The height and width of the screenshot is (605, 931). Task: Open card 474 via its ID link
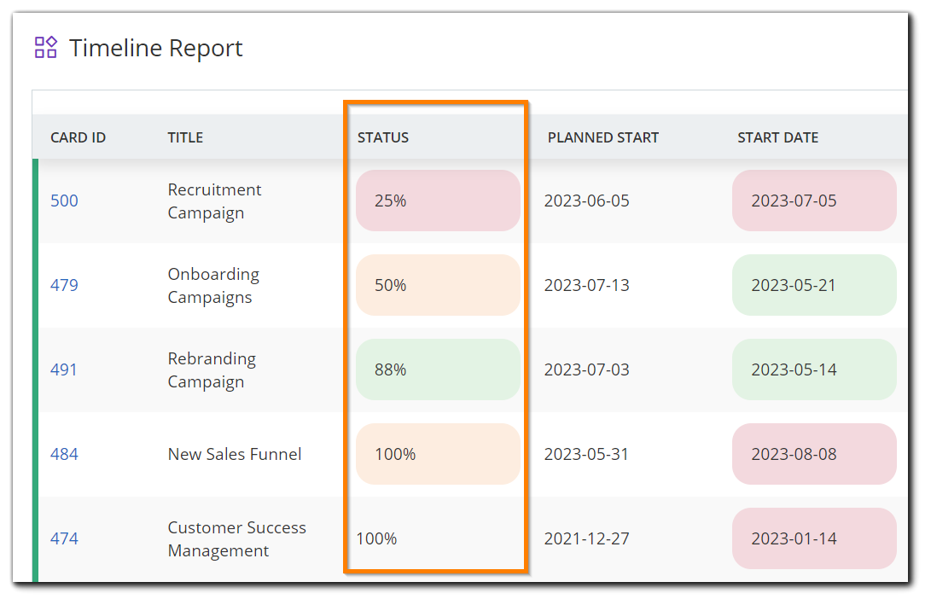[x=64, y=538]
